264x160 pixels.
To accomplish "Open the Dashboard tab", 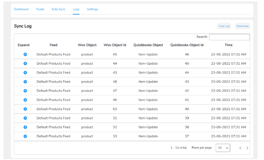I will click(21, 9).
